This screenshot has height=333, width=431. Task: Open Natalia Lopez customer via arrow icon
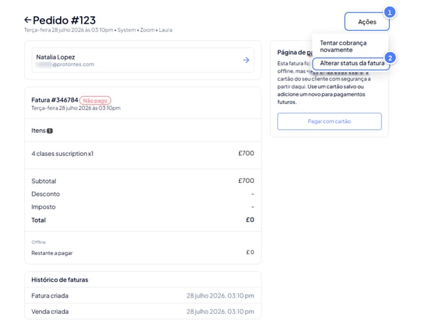point(246,60)
